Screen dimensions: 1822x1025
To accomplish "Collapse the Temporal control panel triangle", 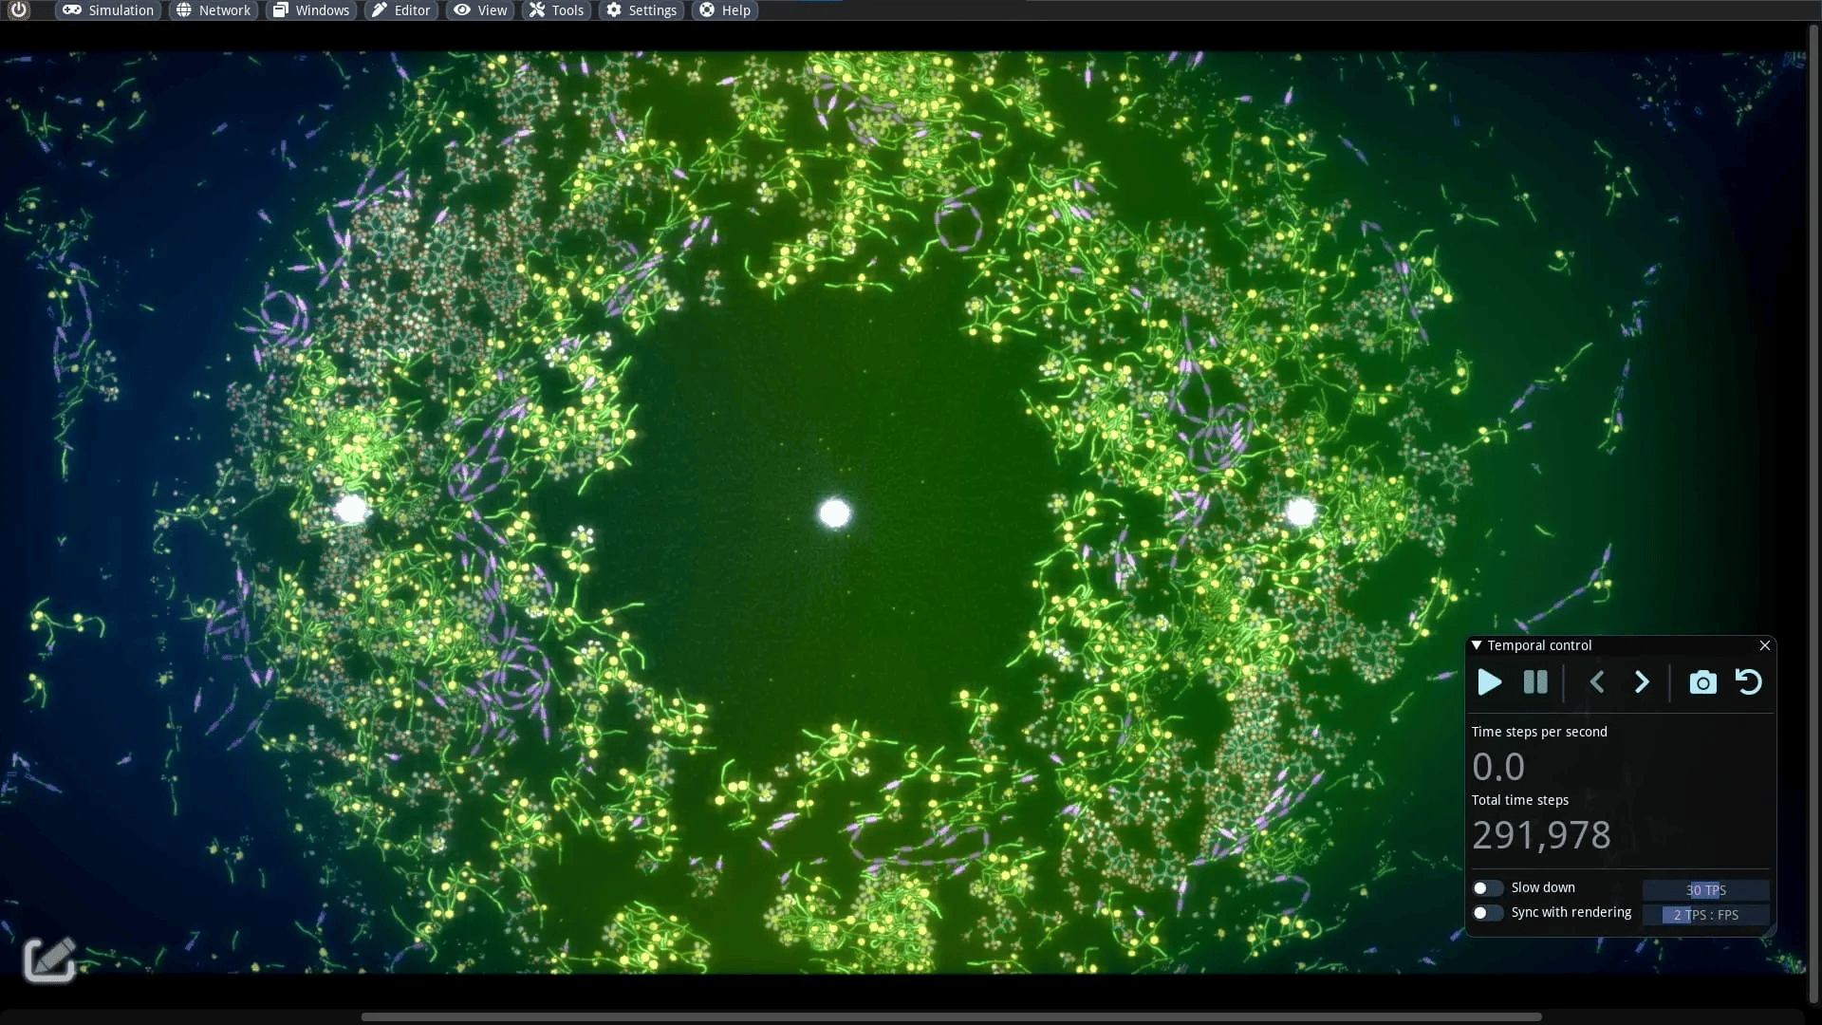I will [1477, 645].
